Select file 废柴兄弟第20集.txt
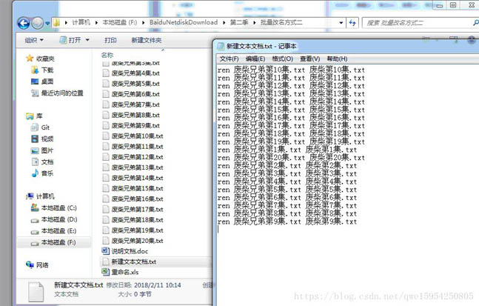 pos(133,241)
